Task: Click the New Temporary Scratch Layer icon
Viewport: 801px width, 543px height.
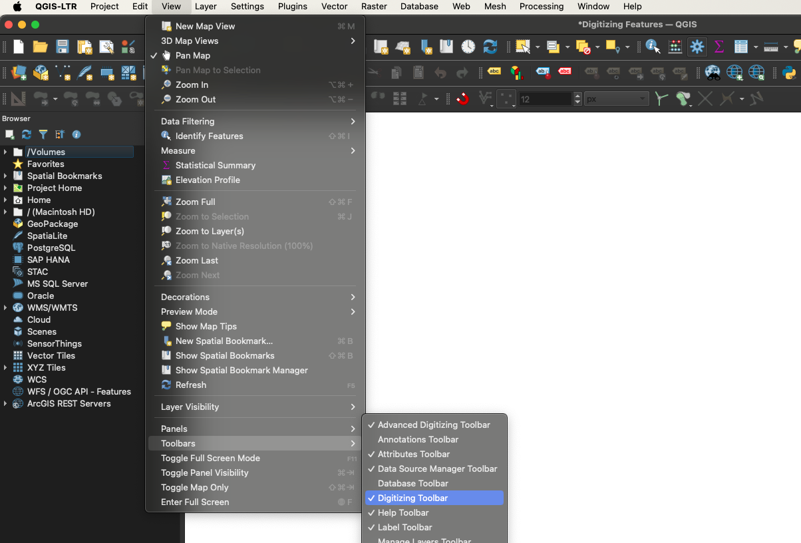Action: click(x=106, y=72)
